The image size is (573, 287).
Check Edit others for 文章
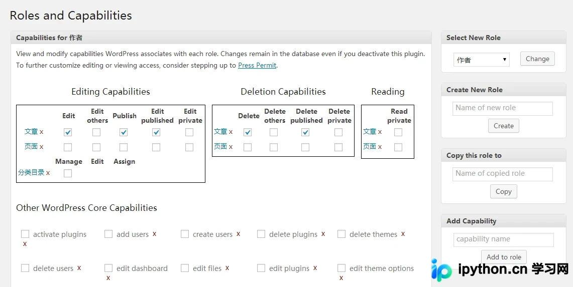pyautogui.click(x=96, y=132)
